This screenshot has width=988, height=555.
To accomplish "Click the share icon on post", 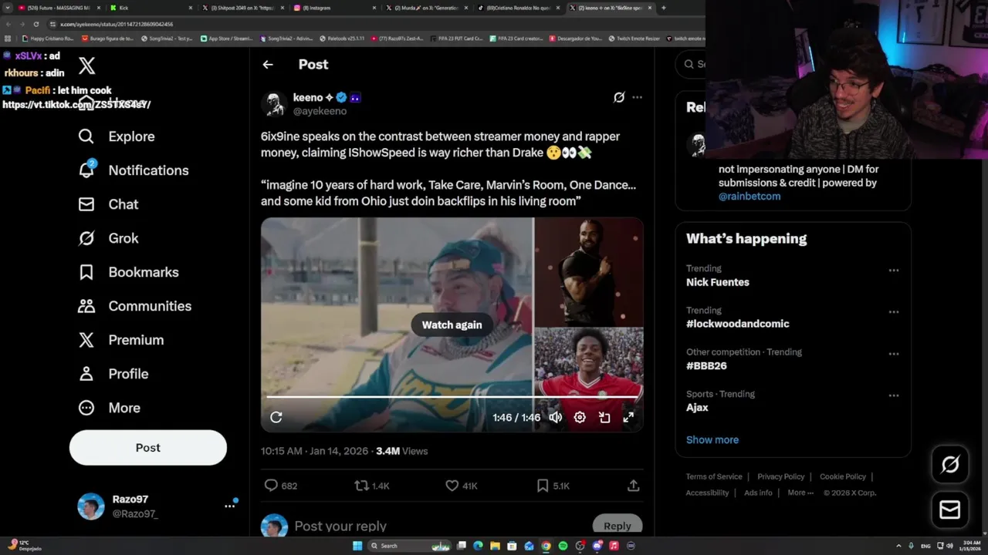I will [x=633, y=486].
